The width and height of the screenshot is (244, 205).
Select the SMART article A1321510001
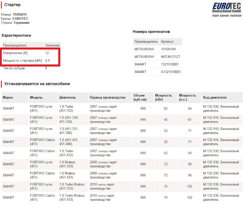(171, 72)
